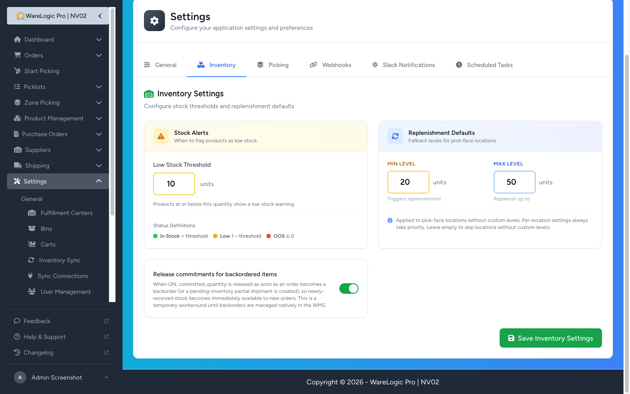Screen dimensions: 630x394
Task: Expand the Product Management menu chevron
Action: pos(99,118)
